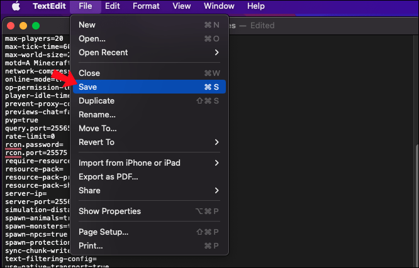This screenshot has width=419, height=268.
Task: Expand the Revert To submenu
Action: [x=216, y=142]
